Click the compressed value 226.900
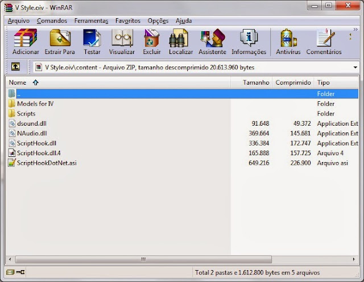The image size is (364, 282). pos(300,163)
